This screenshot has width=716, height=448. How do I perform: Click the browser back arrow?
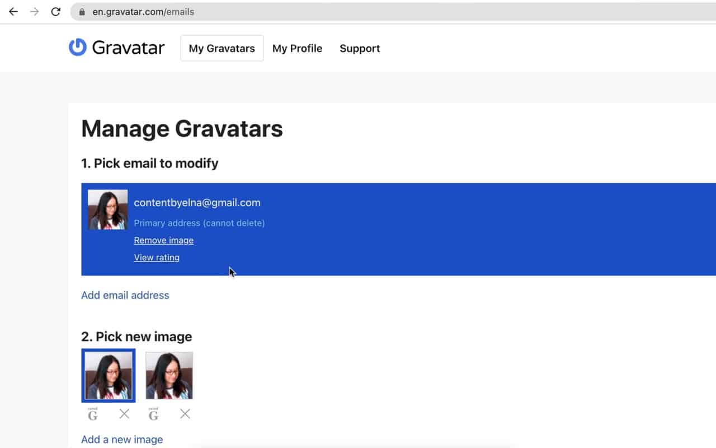[12, 11]
